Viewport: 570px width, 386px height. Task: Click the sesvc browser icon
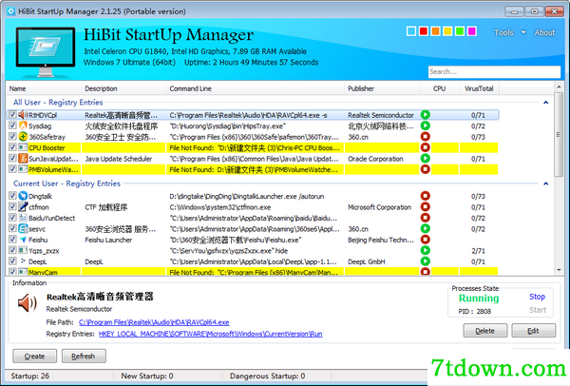[23, 229]
